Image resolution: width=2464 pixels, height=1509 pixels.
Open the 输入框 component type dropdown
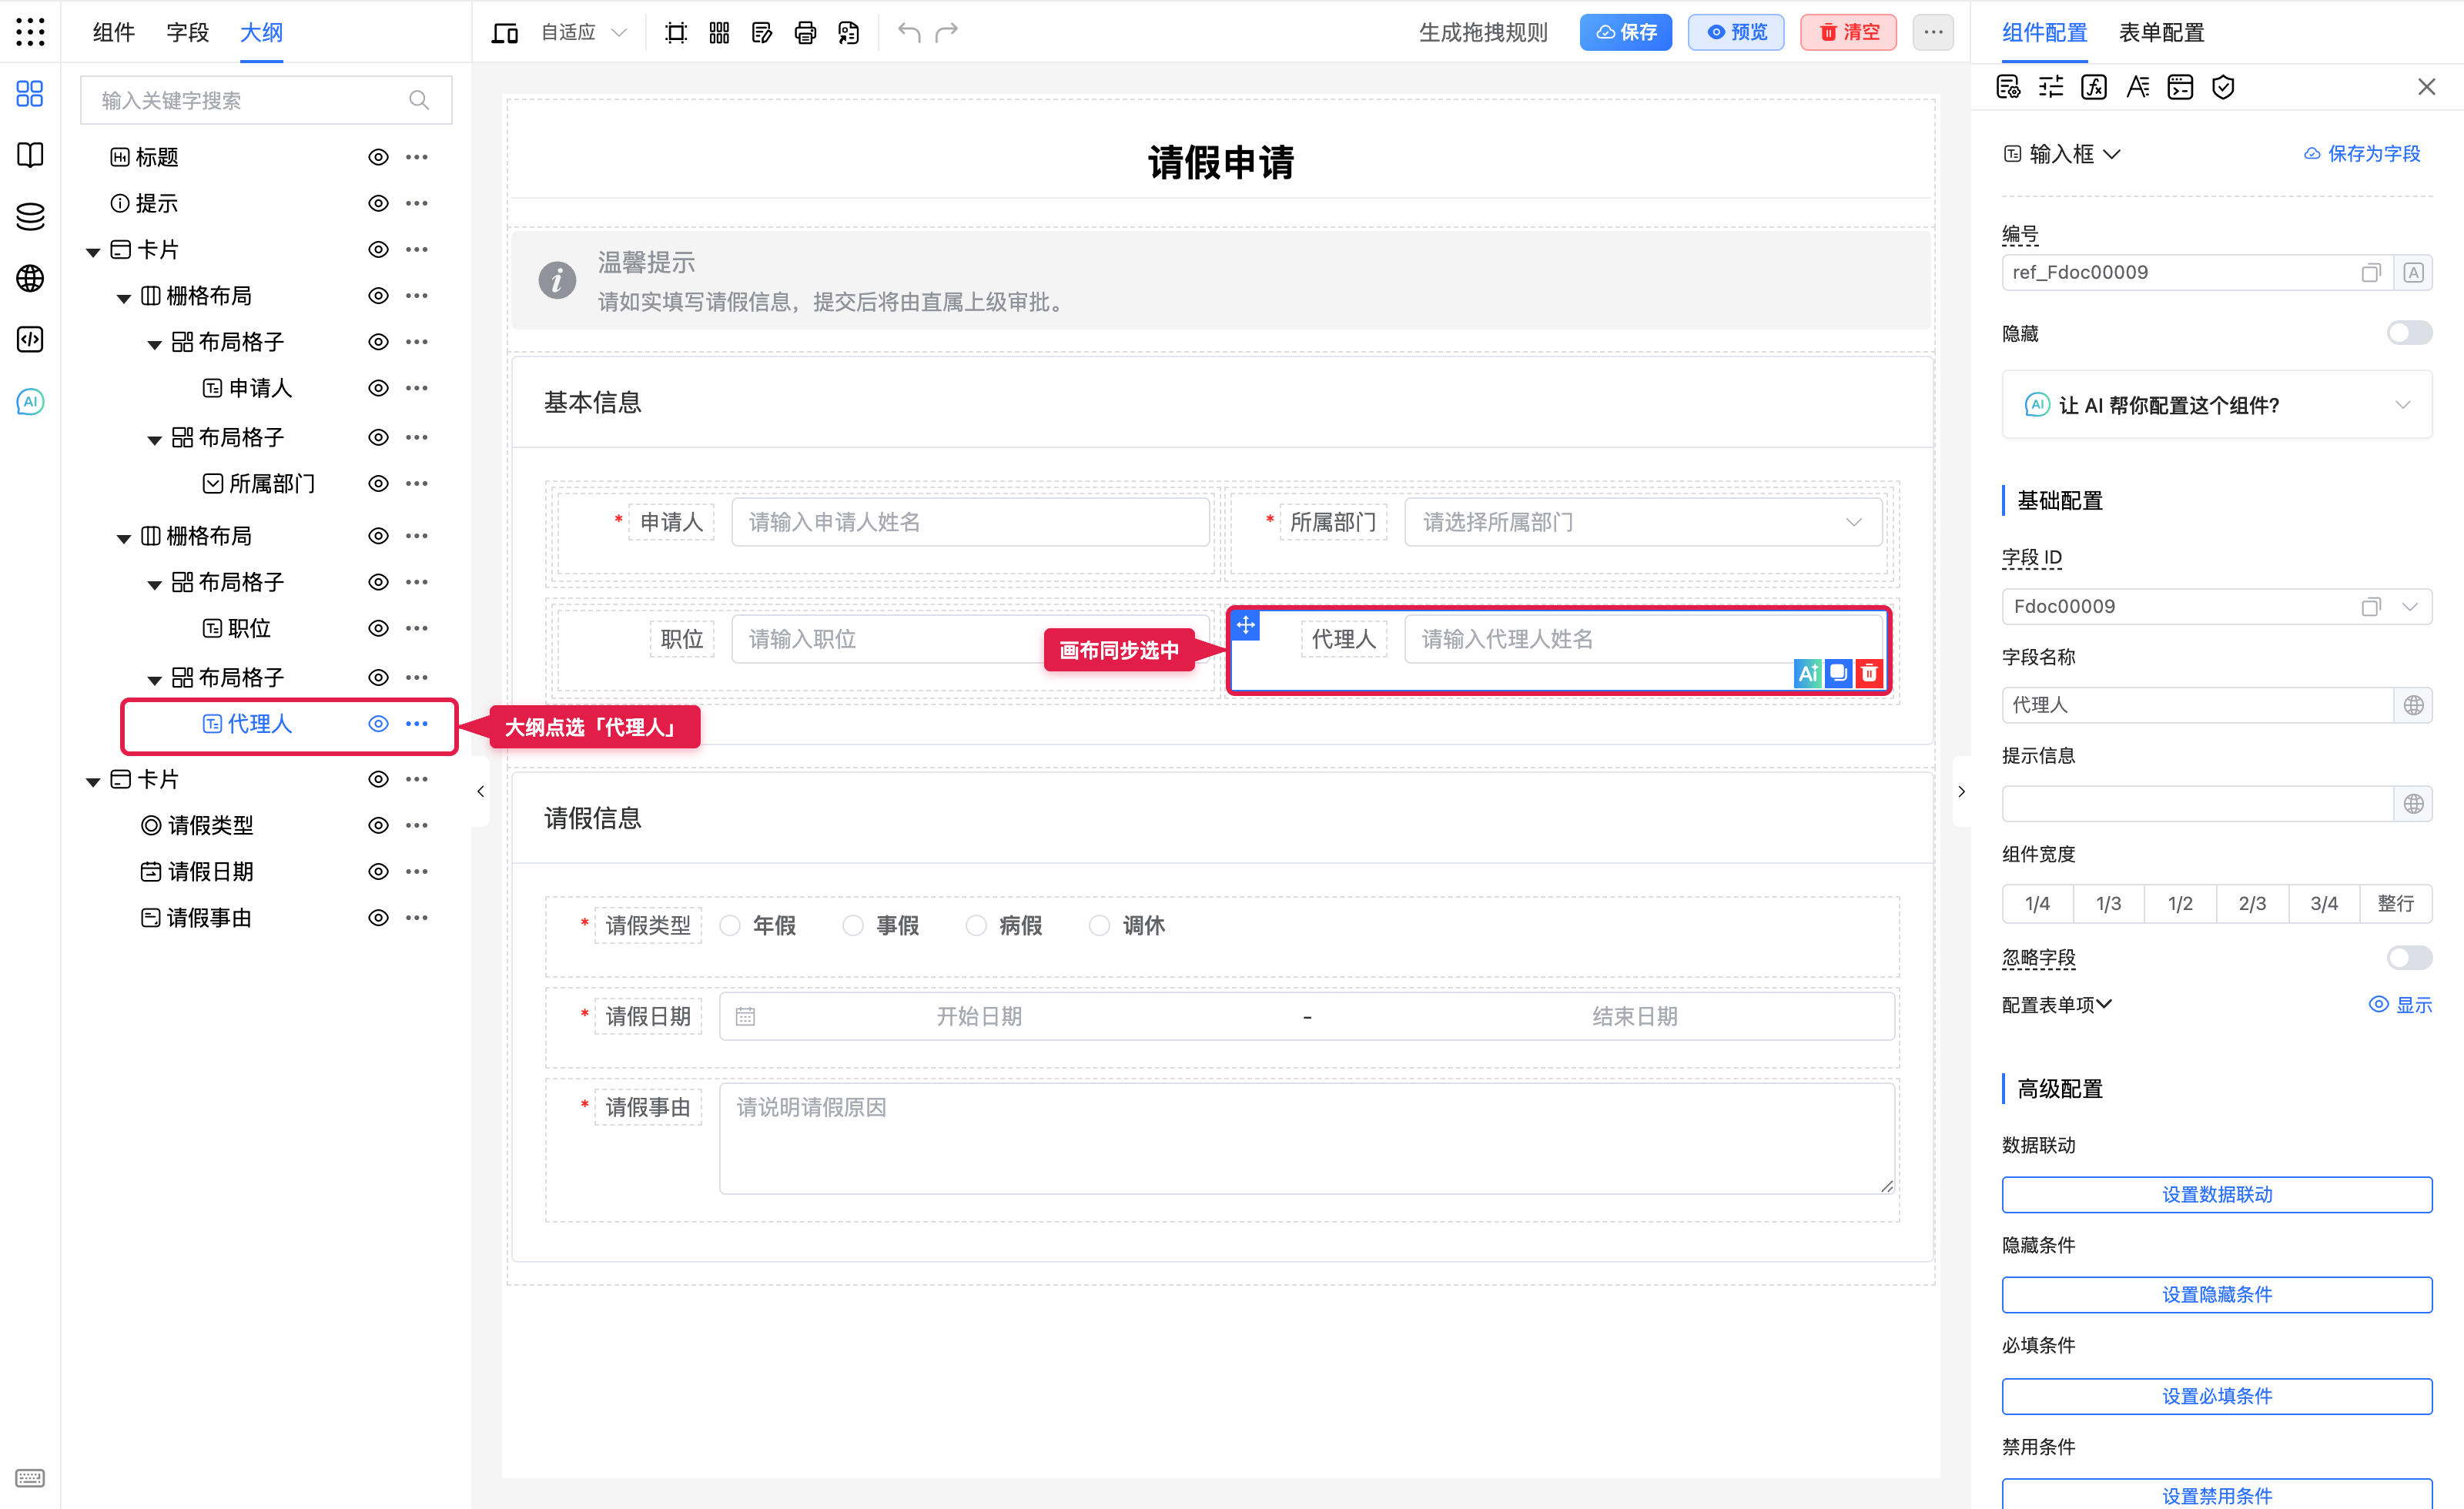pos(2062,154)
